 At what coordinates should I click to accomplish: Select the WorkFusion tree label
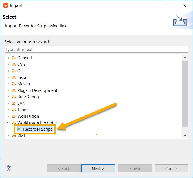[x=28, y=116]
